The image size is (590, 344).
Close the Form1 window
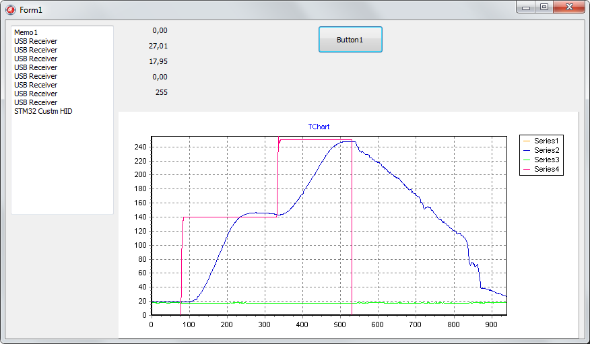pos(569,7)
